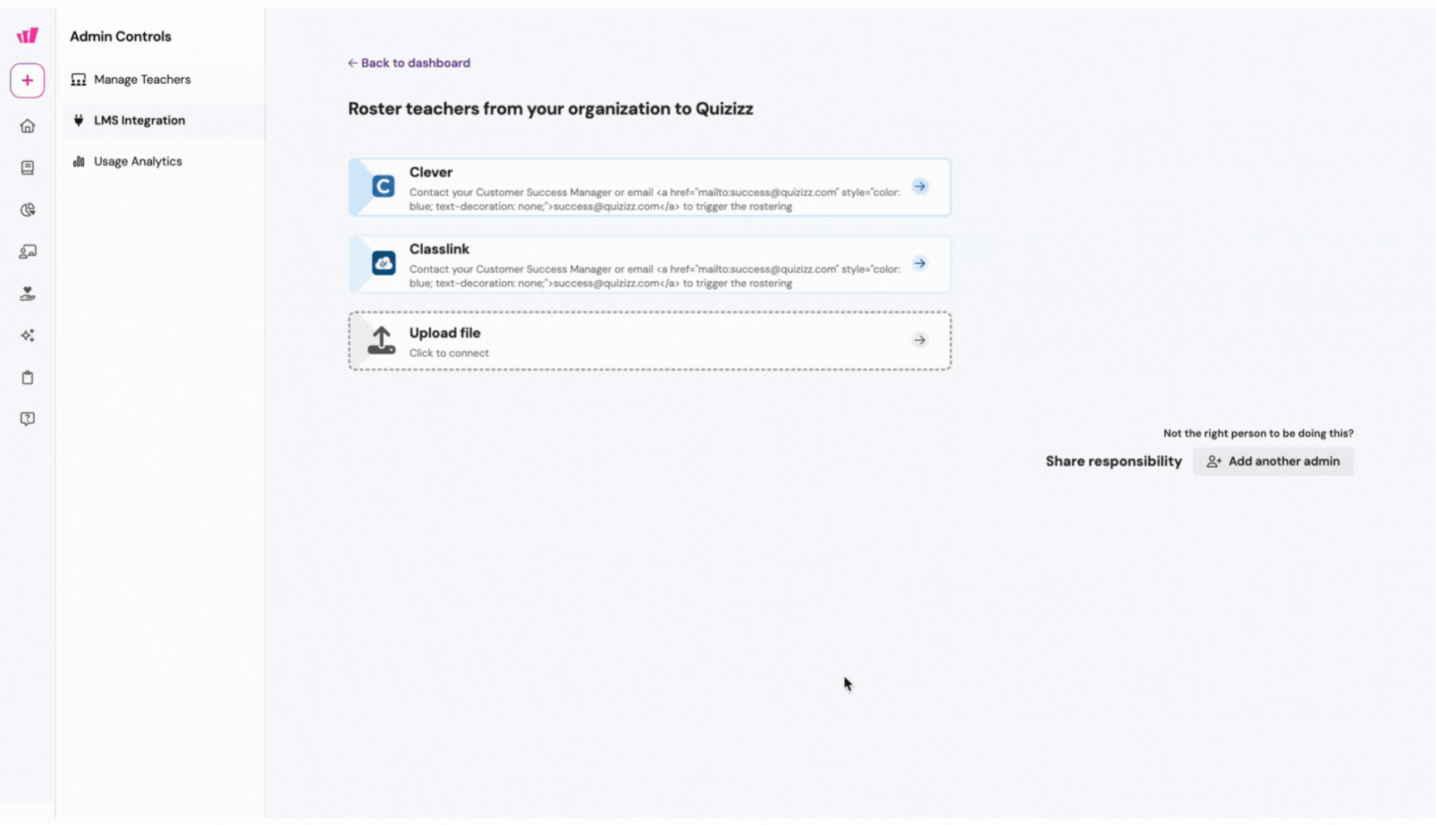Click the Clever logo icon
Image resolution: width=1436 pixels, height=825 pixels.
383,186
